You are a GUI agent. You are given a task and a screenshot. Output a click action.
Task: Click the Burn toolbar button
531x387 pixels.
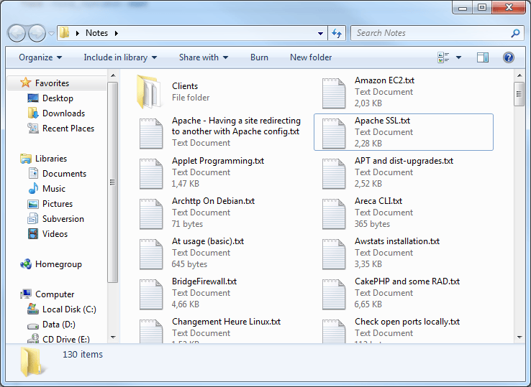tap(259, 57)
